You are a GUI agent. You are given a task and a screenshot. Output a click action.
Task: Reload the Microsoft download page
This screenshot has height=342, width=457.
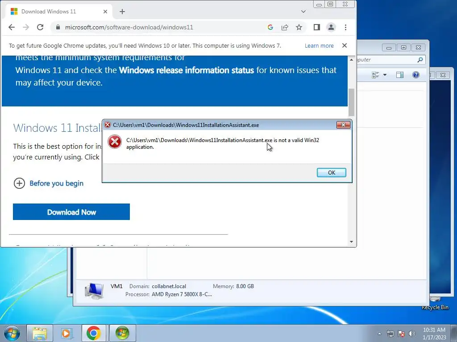click(x=40, y=27)
